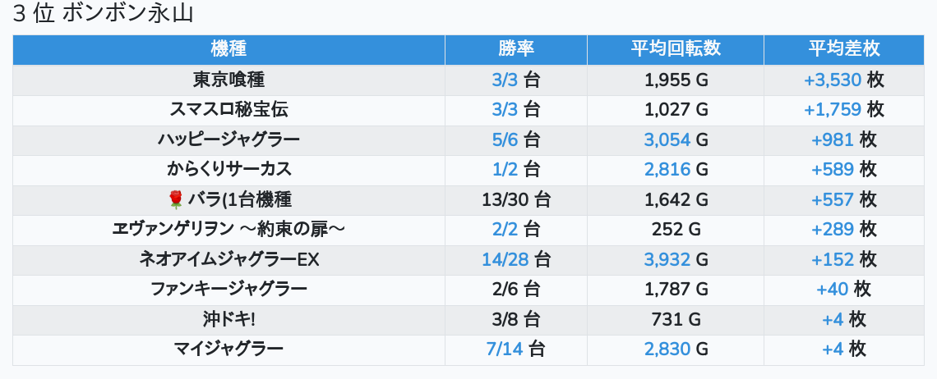937x379 pixels.
Task: Click the 3,054 average spins link
Action: tap(667, 139)
